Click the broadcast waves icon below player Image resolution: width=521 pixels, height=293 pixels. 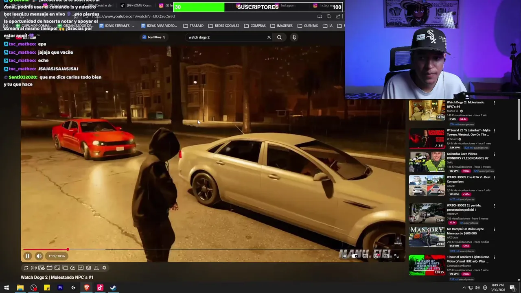tap(34, 268)
